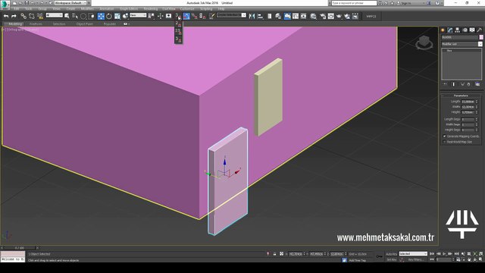485x273 pixels.
Task: Toggle Window/Crossing selection icon
Action: pyautogui.click(x=92, y=16)
